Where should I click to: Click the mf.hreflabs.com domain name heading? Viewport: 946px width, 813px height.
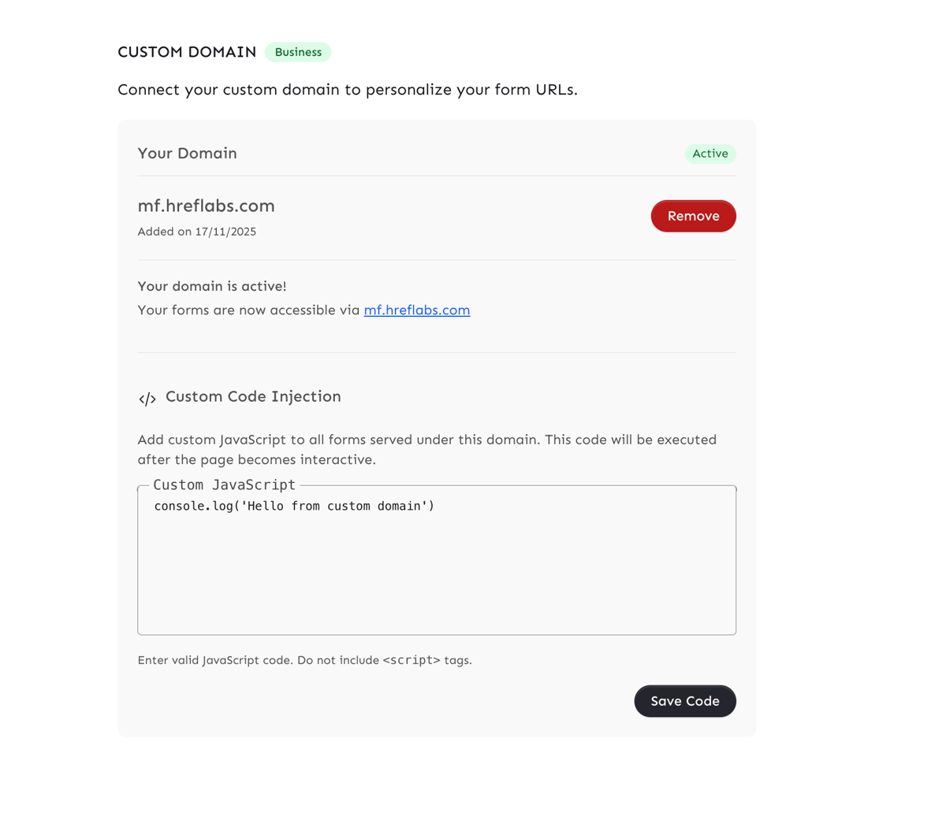point(206,206)
